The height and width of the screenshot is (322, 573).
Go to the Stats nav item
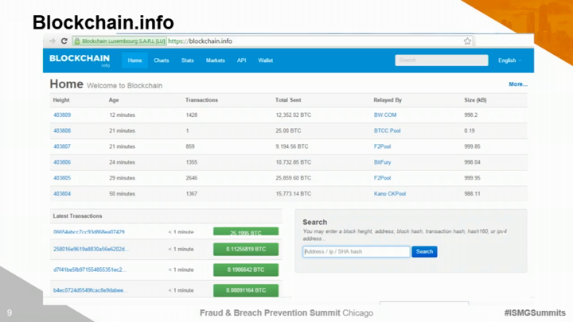[x=188, y=60]
